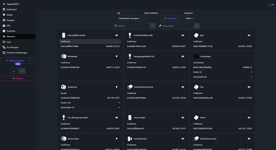Click battery icon on Flur Bewegungsmelder card

(116, 118)
